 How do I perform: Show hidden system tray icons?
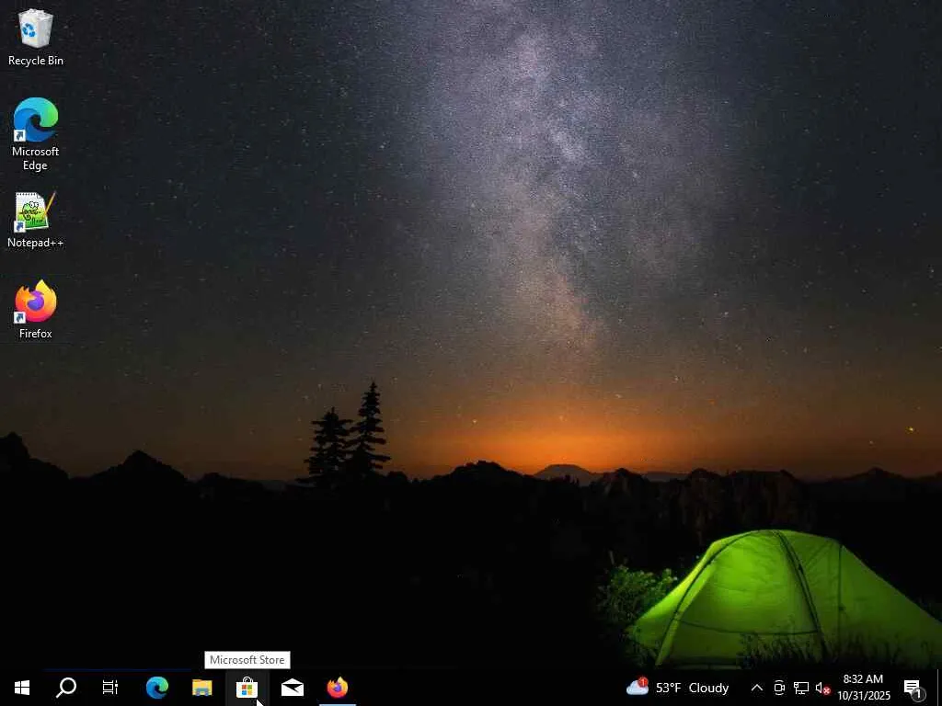click(757, 688)
